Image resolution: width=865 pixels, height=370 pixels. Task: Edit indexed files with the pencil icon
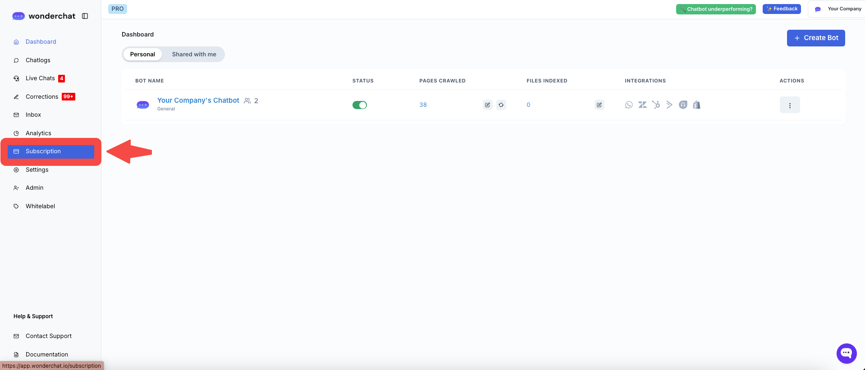[599, 105]
